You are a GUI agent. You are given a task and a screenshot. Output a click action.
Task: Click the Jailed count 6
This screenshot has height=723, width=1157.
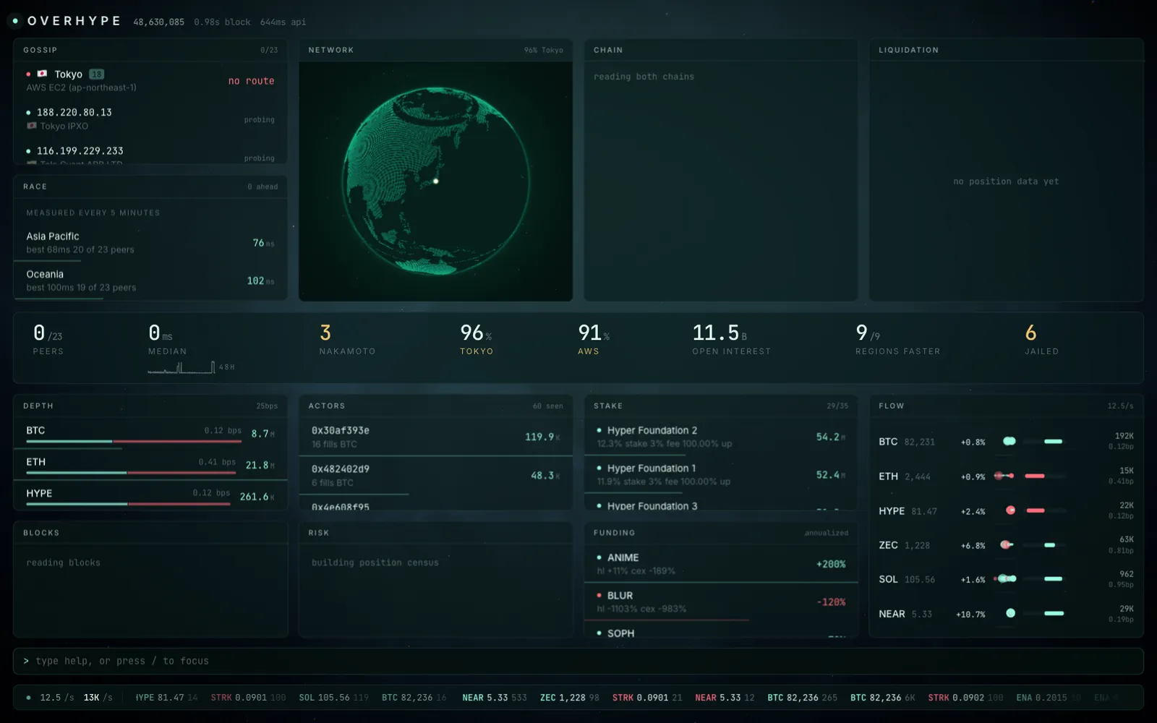point(1031,333)
